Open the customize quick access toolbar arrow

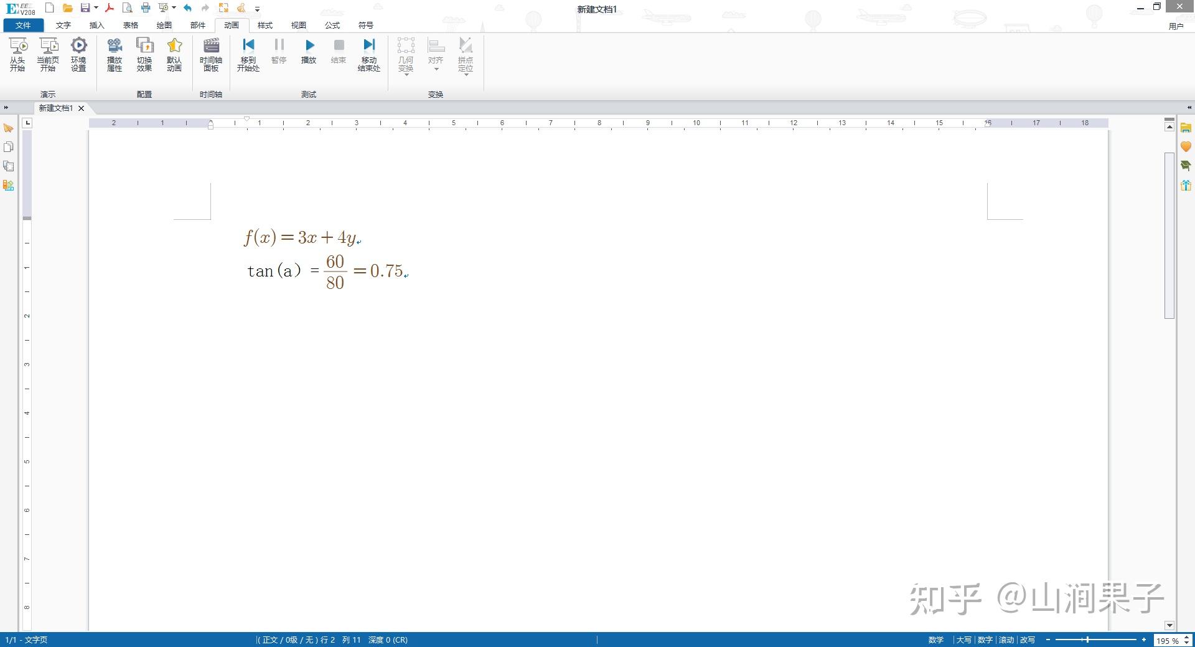click(257, 9)
